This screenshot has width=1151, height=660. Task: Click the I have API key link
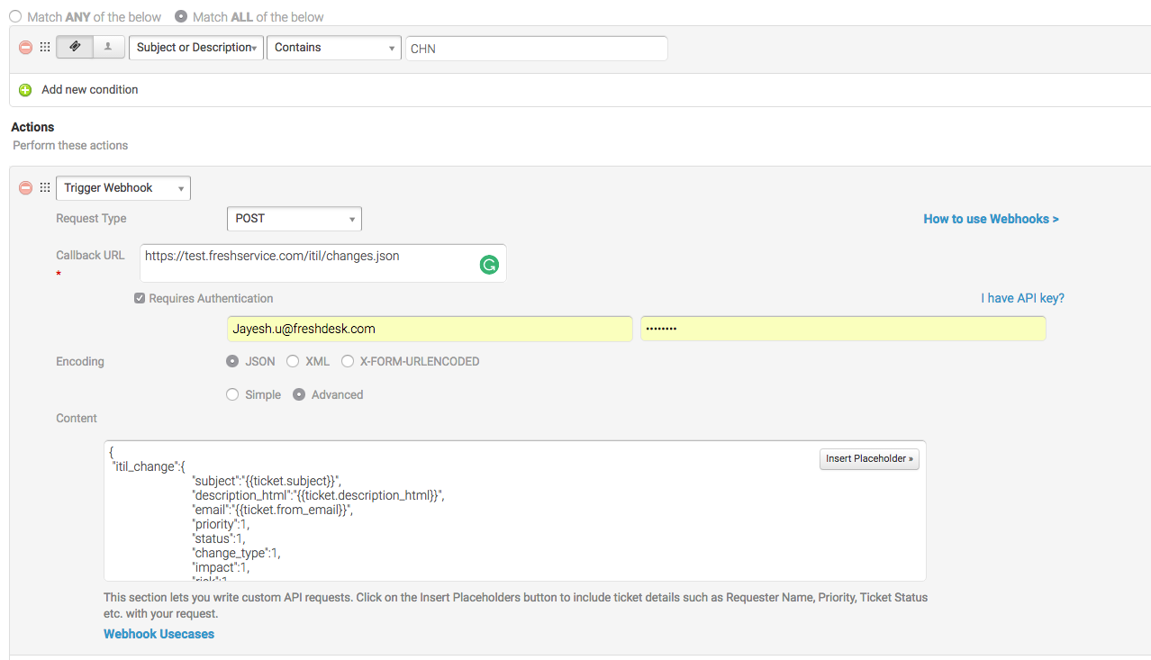[1022, 298]
